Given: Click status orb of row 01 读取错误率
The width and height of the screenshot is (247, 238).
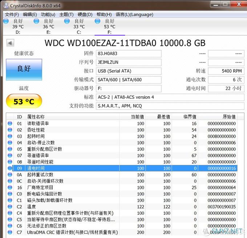Looking at the screenshot, I should pos(10,124).
